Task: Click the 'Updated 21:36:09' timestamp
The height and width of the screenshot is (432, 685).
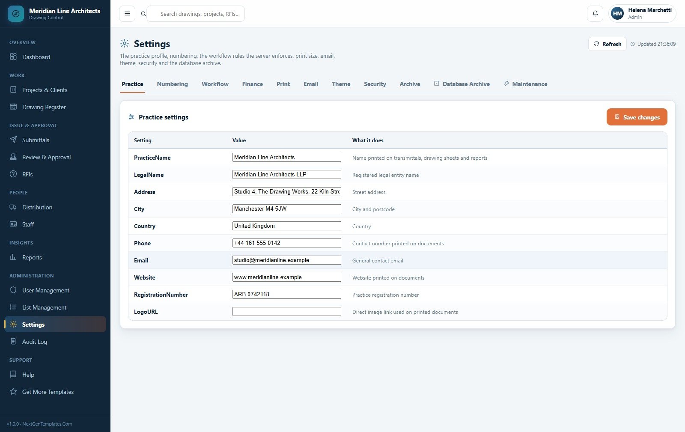Action: [656, 44]
